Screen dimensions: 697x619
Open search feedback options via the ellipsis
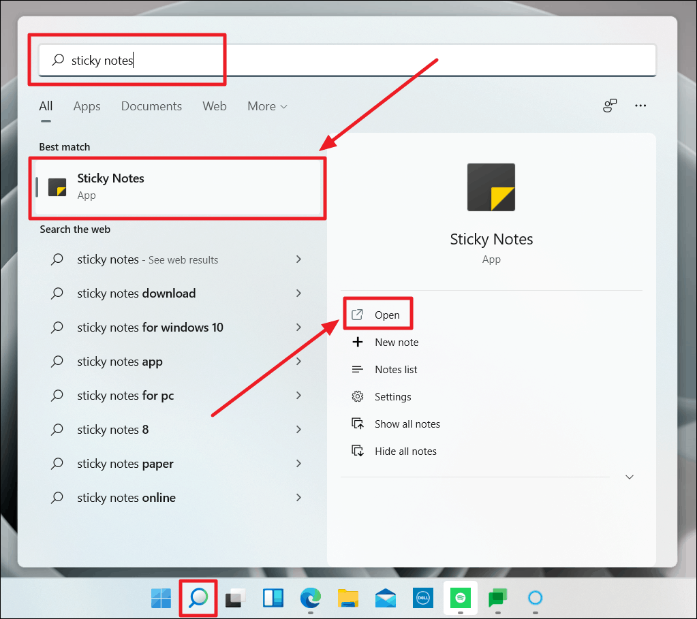[x=640, y=106]
